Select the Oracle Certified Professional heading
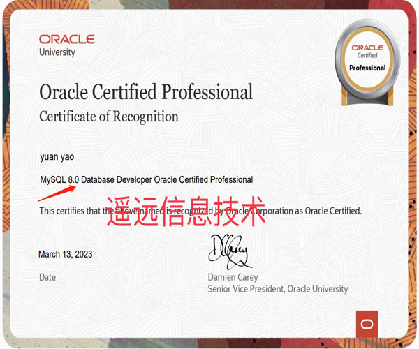 [x=146, y=91]
